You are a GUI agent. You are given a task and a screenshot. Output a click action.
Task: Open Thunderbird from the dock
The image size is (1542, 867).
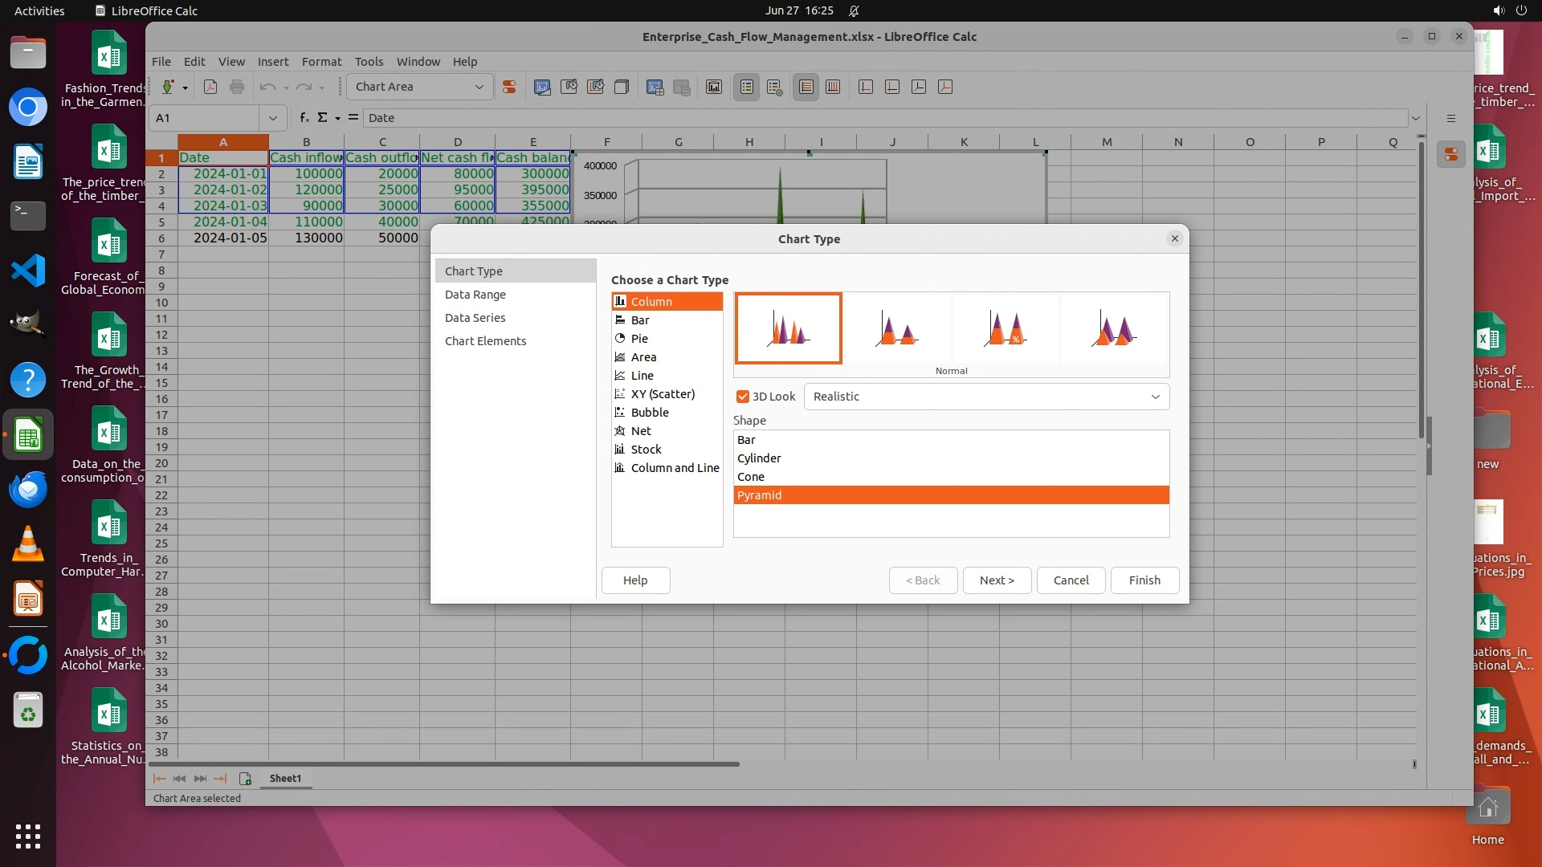coord(28,490)
